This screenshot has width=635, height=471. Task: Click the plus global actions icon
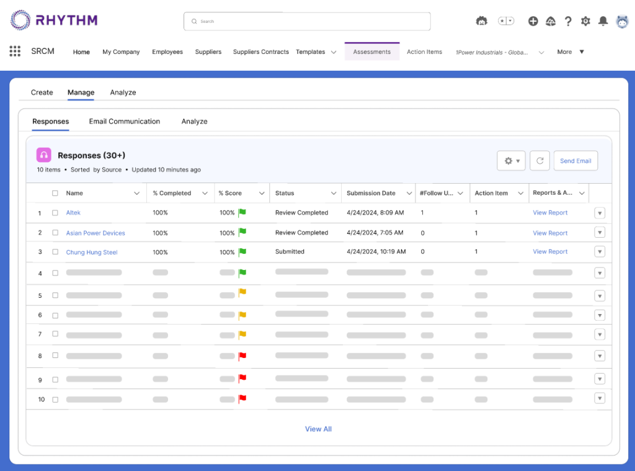click(x=533, y=21)
